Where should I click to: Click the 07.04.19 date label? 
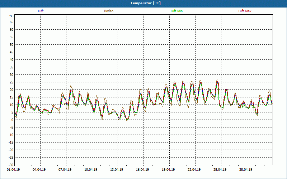(x=65, y=170)
